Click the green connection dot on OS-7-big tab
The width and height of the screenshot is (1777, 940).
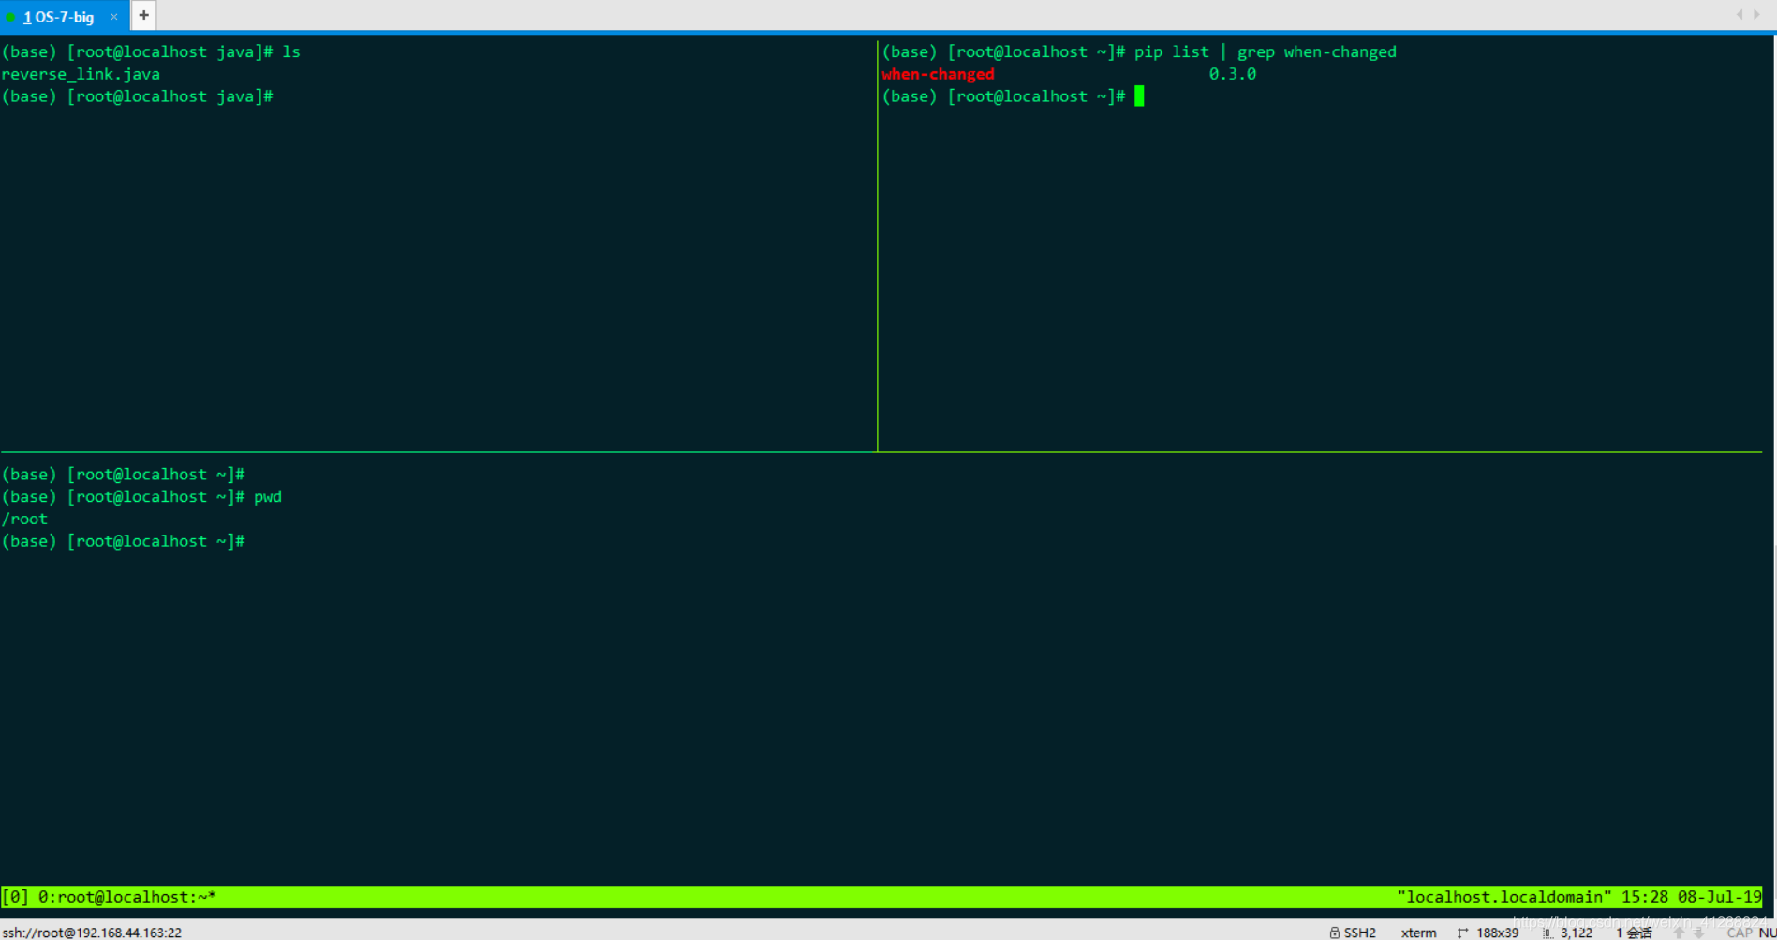coord(11,17)
